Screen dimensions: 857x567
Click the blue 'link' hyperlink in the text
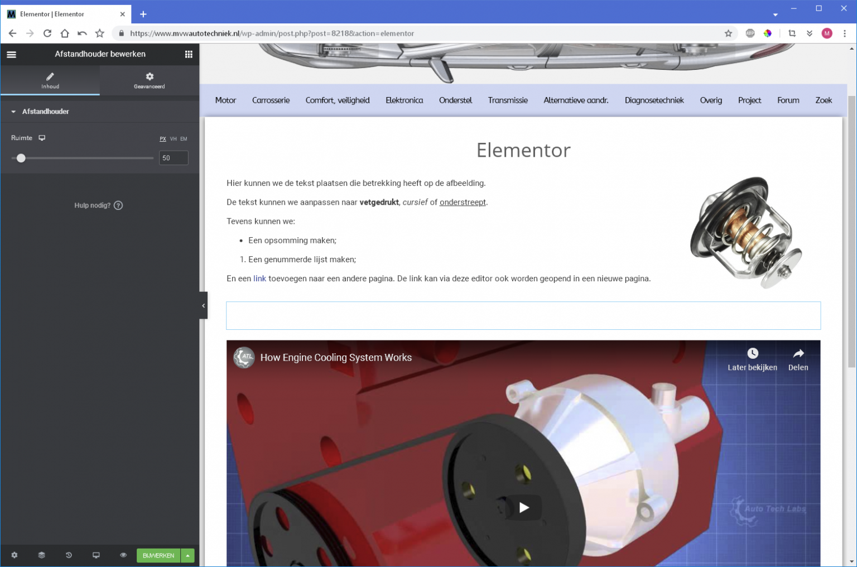pos(259,278)
